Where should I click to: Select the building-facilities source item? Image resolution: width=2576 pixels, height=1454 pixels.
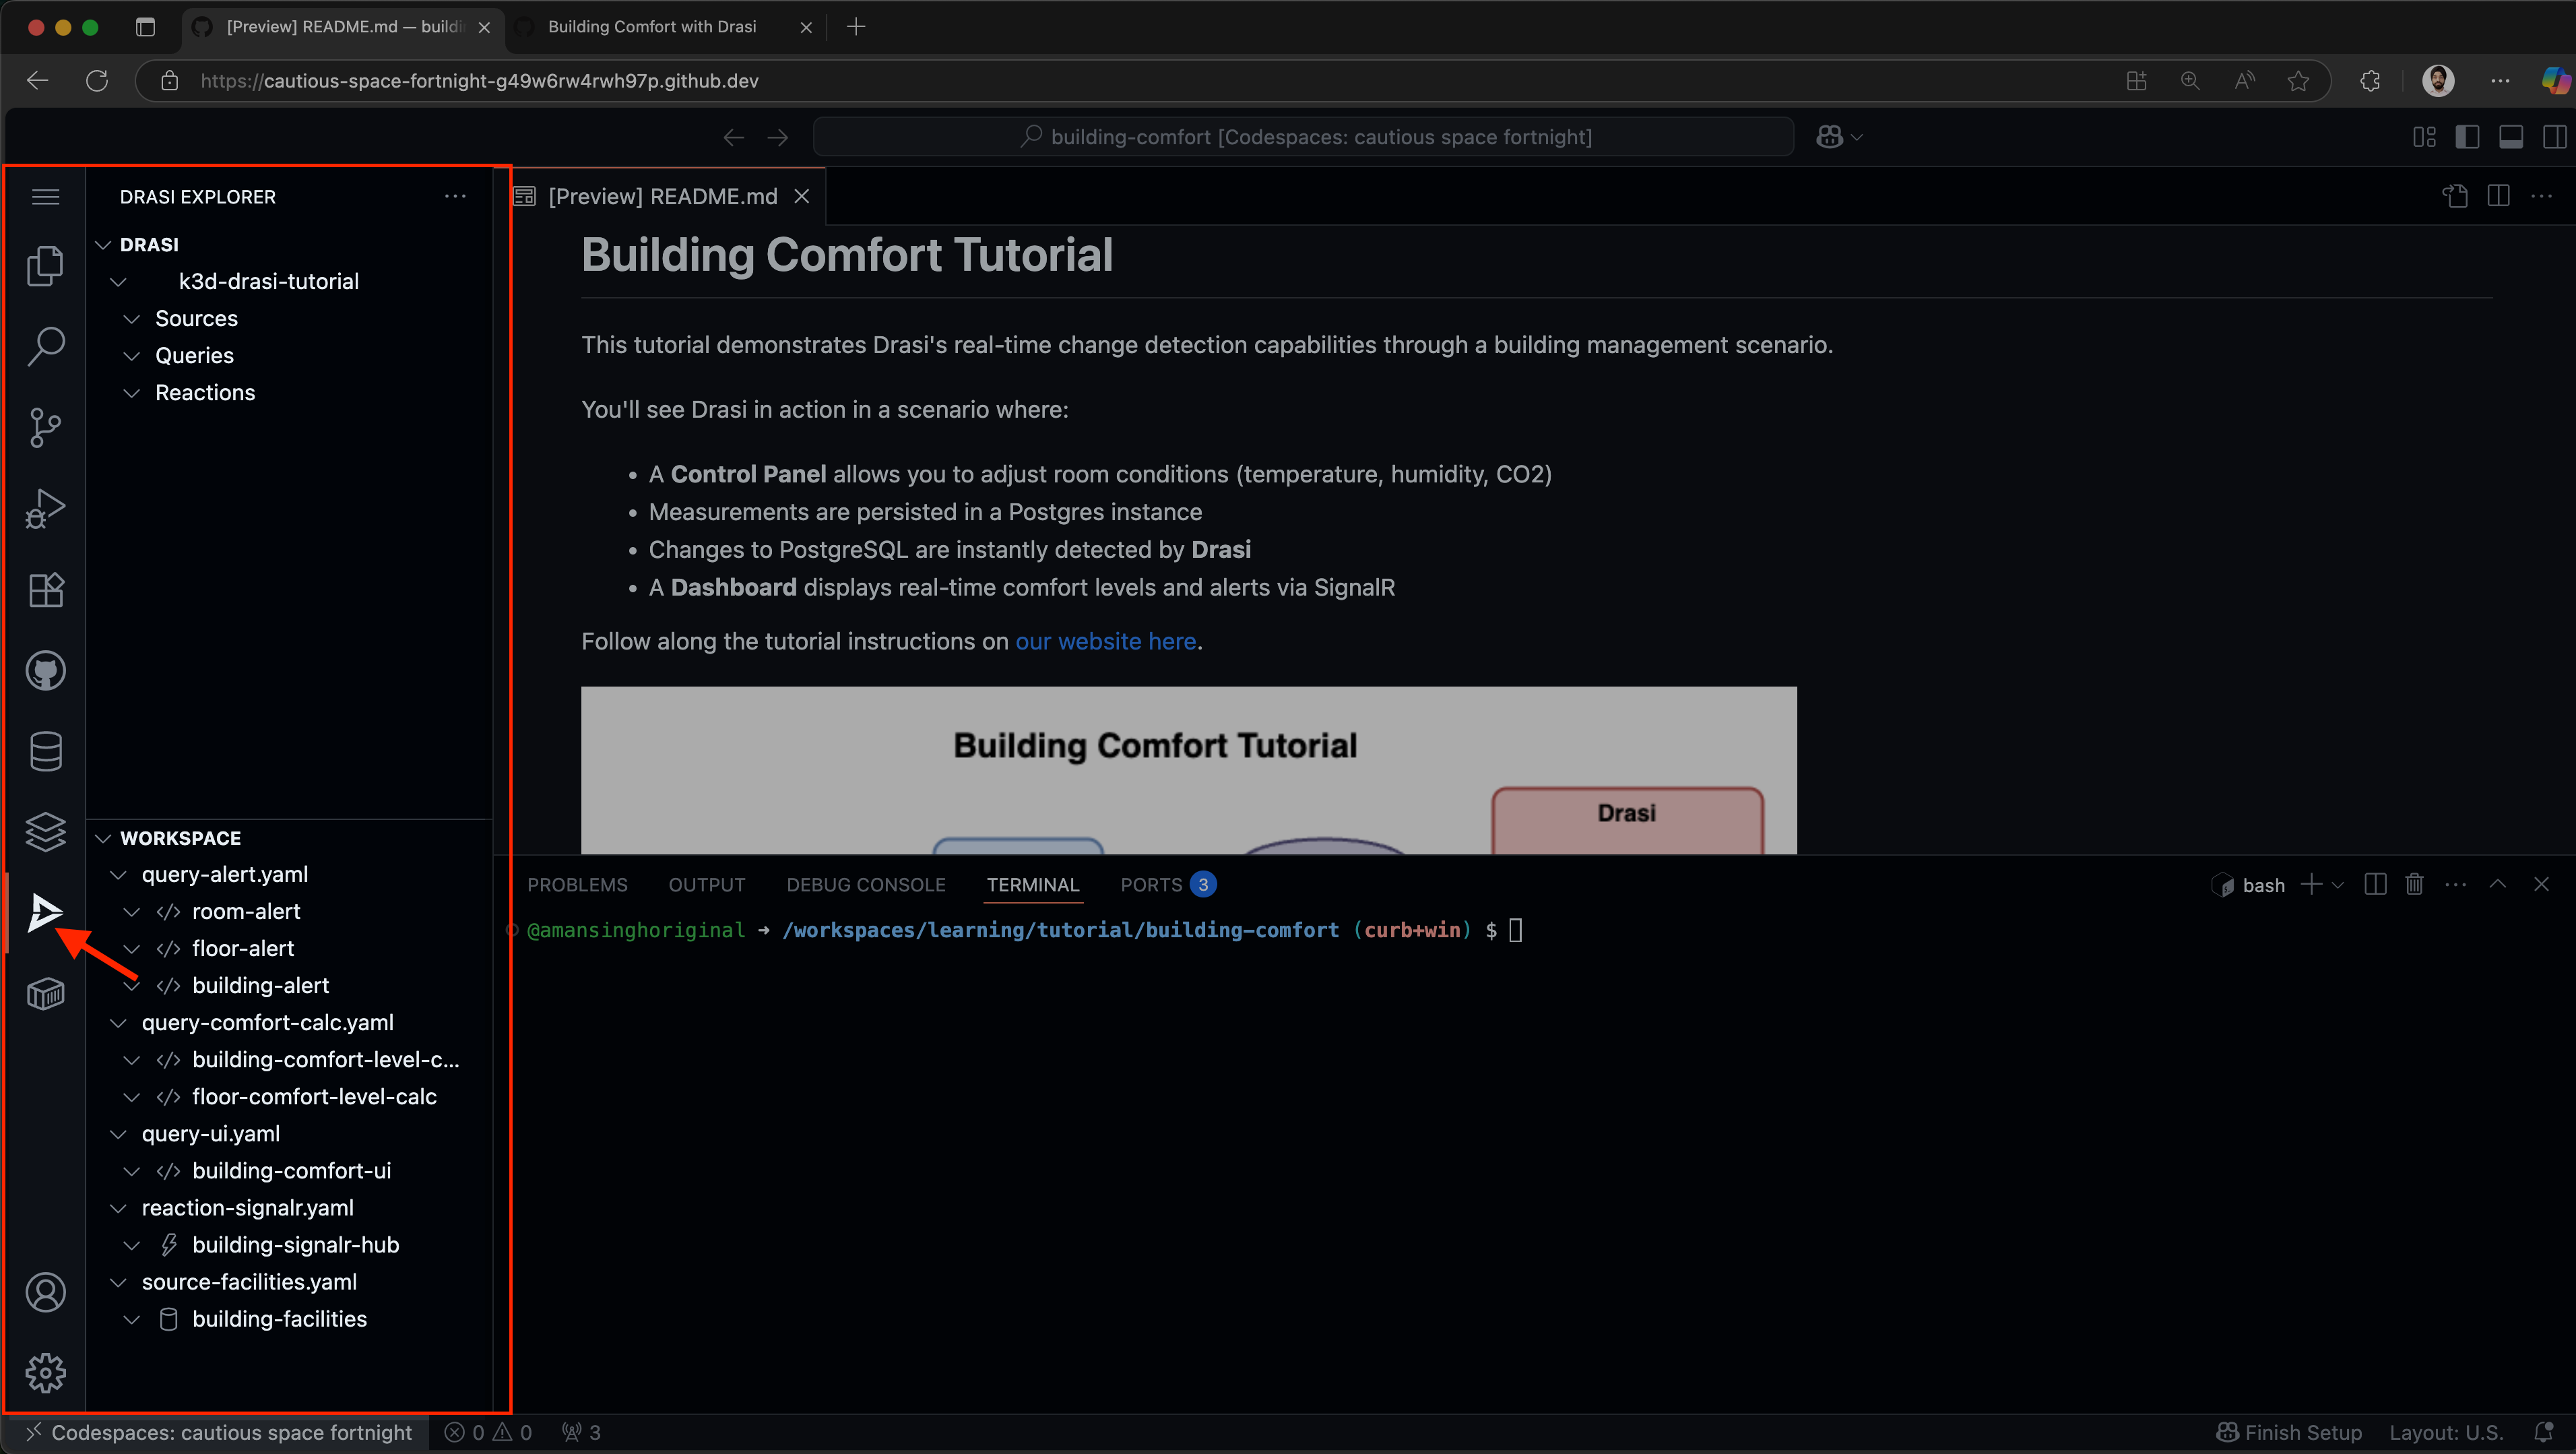click(279, 1318)
